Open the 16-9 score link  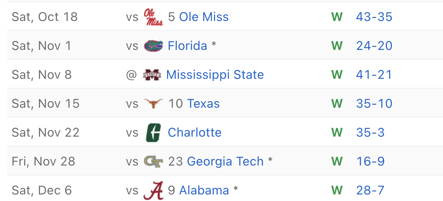pos(370,161)
